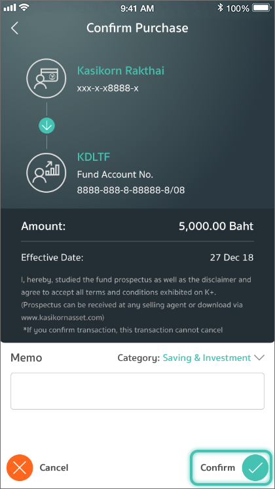Expand the Category dropdown chevron
The image size is (275, 489).
pyautogui.click(x=259, y=358)
